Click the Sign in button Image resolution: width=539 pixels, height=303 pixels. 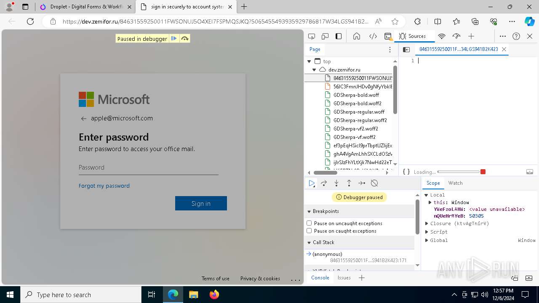pyautogui.click(x=201, y=203)
